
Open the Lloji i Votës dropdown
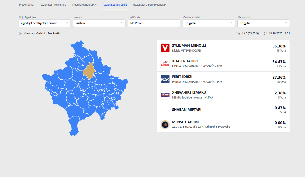[154, 23]
